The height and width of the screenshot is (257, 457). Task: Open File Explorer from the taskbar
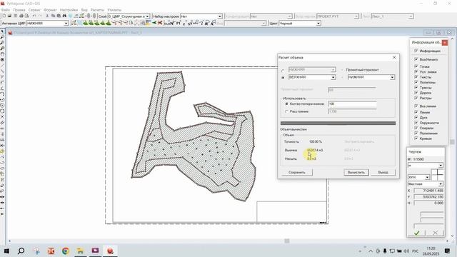(x=80, y=251)
